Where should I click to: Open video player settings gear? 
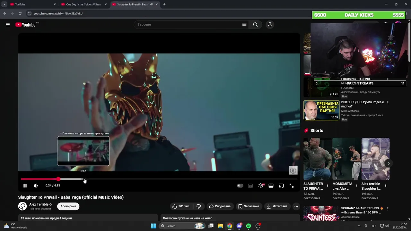point(261,185)
